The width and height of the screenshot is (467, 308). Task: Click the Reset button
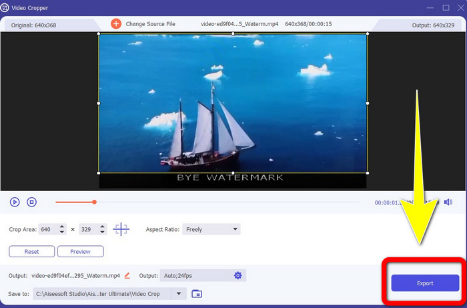(31, 252)
